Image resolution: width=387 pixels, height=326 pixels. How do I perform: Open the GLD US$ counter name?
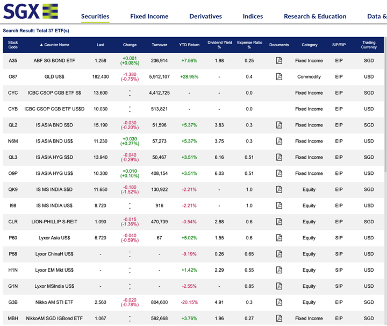click(x=54, y=76)
